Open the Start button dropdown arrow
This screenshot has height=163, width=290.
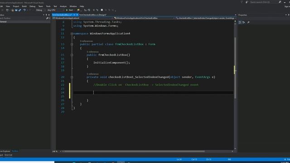click(x=74, y=10)
